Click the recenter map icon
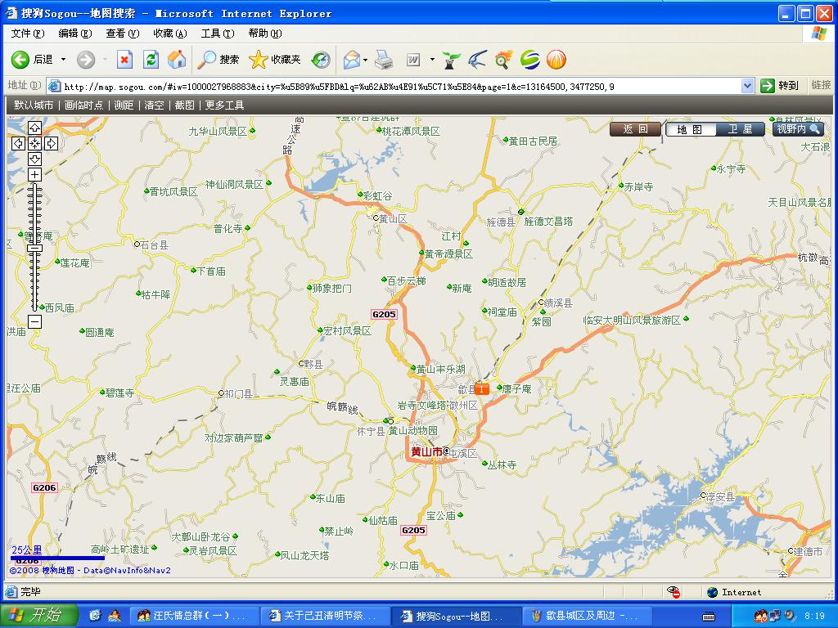 (x=34, y=143)
